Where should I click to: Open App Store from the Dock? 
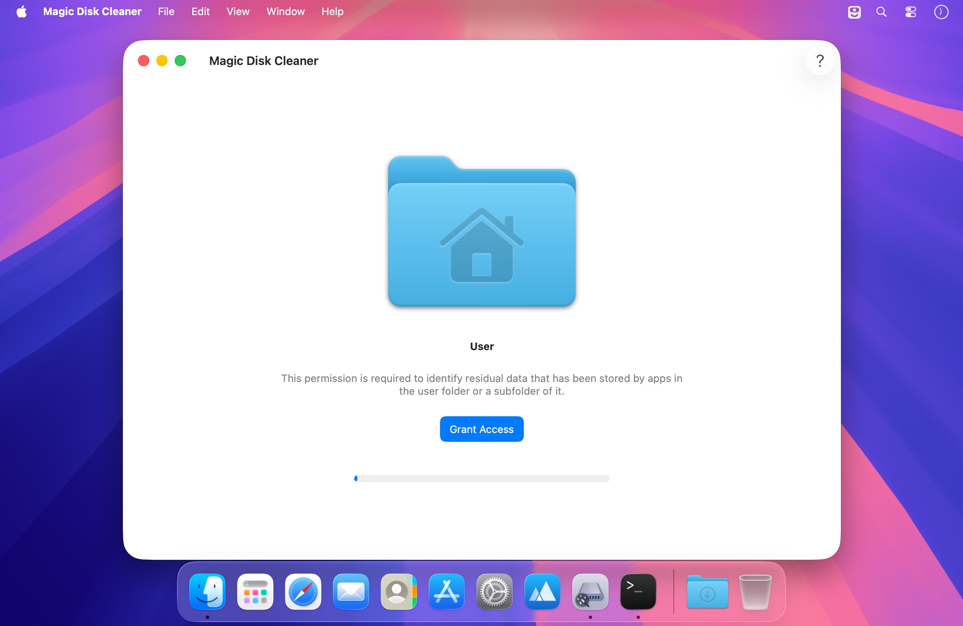pos(447,591)
